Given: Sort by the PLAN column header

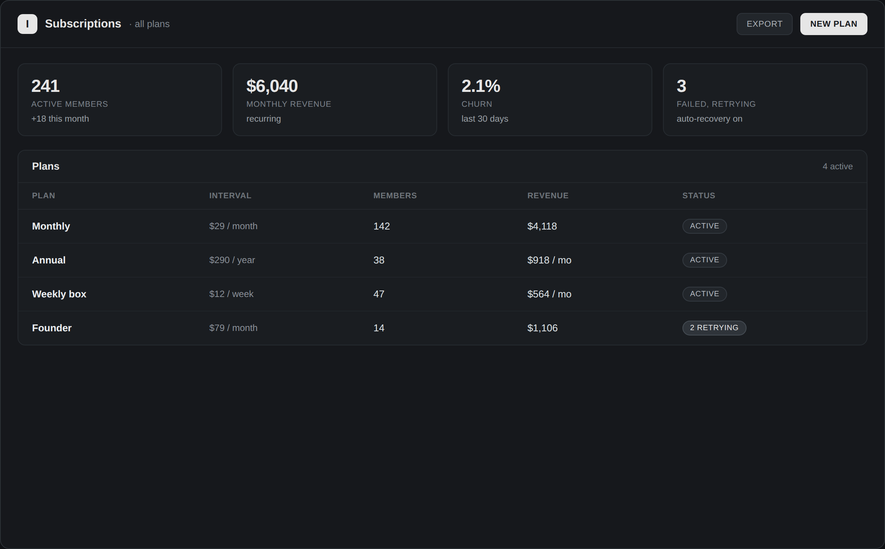Looking at the screenshot, I should [x=43, y=196].
